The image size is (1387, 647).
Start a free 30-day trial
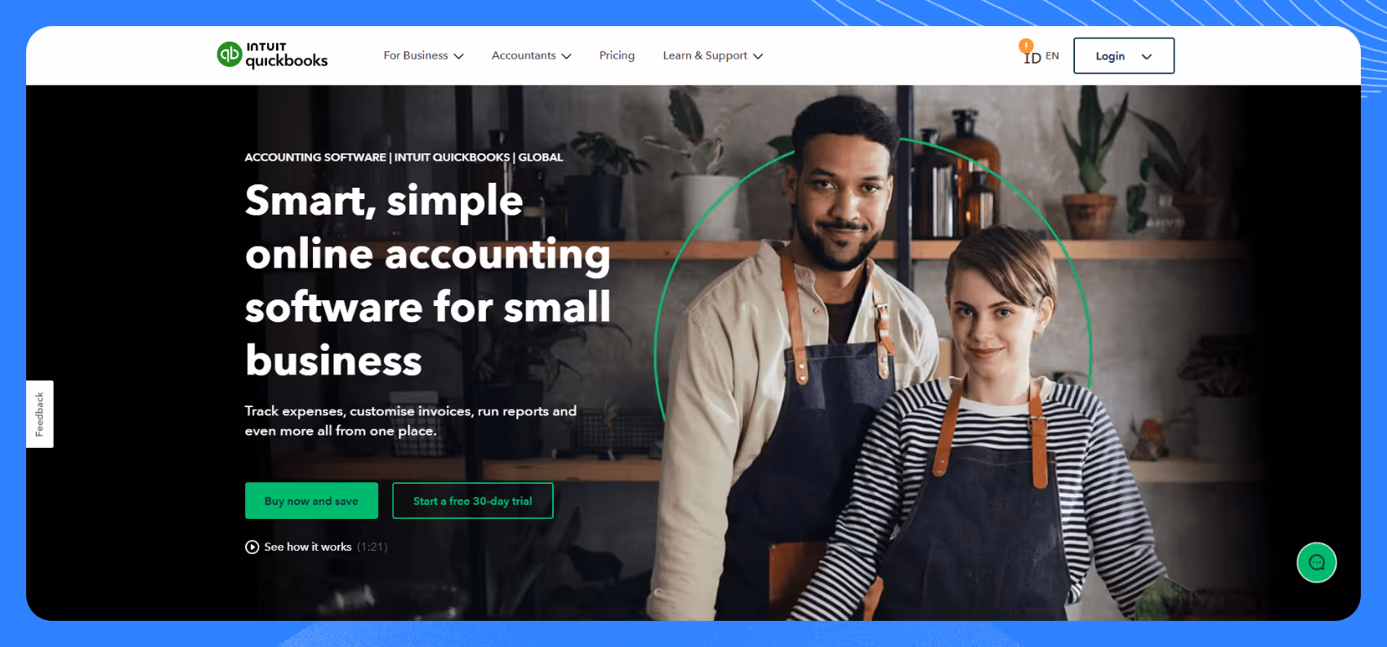tap(472, 500)
